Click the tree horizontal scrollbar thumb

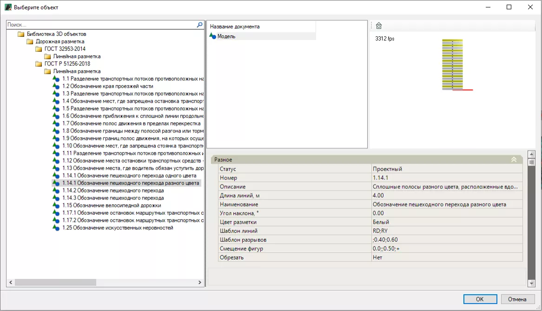pos(55,282)
